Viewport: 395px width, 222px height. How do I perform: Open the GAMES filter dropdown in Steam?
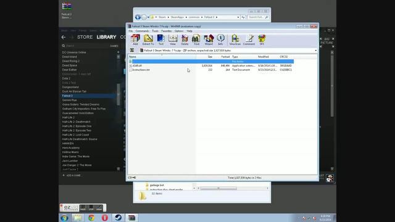pyautogui.click(x=114, y=46)
